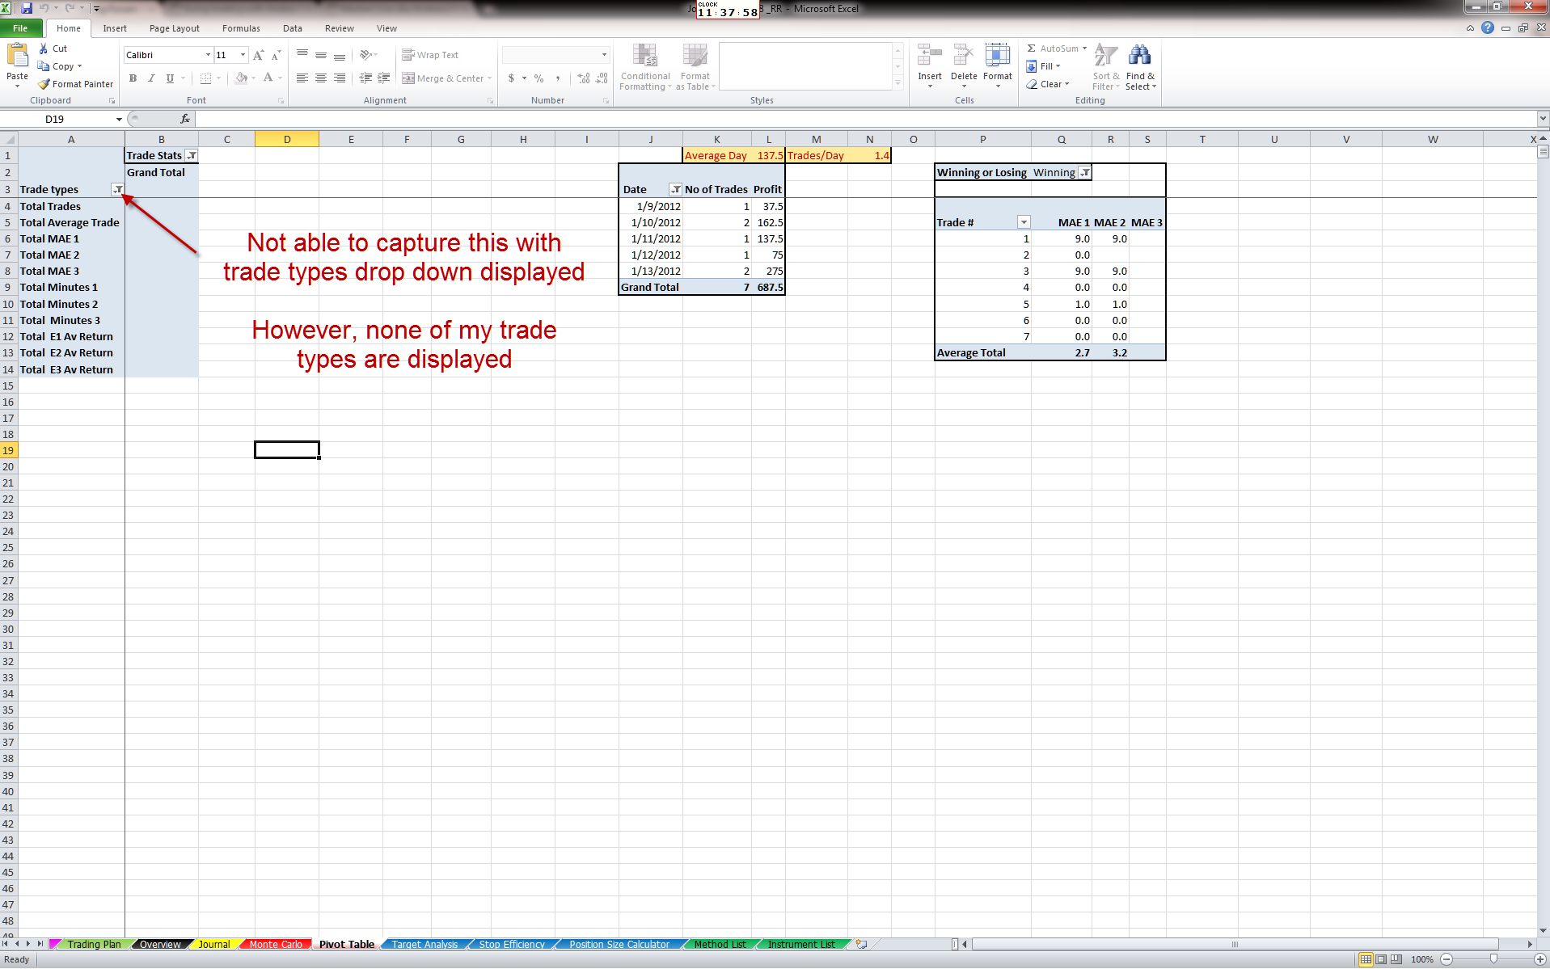The height and width of the screenshot is (969, 1550).
Task: Click the Decrease Font Size icon
Action: 276,55
